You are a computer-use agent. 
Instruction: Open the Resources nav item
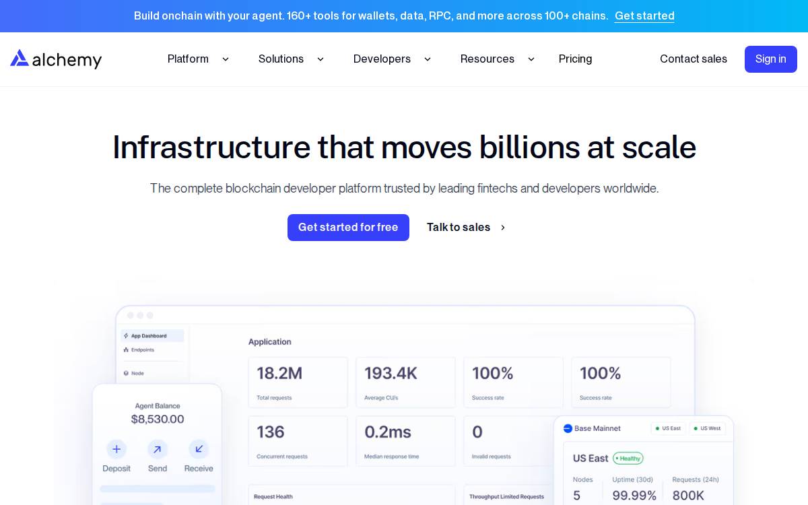tap(487, 59)
